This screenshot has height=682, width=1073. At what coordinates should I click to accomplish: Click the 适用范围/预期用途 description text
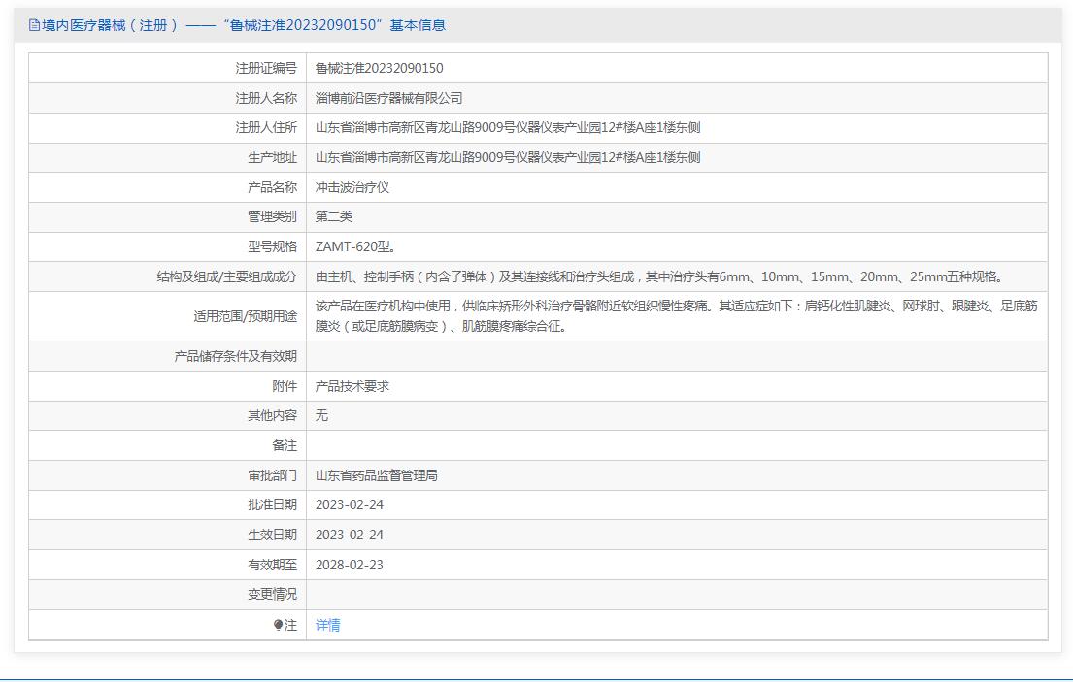click(x=676, y=316)
